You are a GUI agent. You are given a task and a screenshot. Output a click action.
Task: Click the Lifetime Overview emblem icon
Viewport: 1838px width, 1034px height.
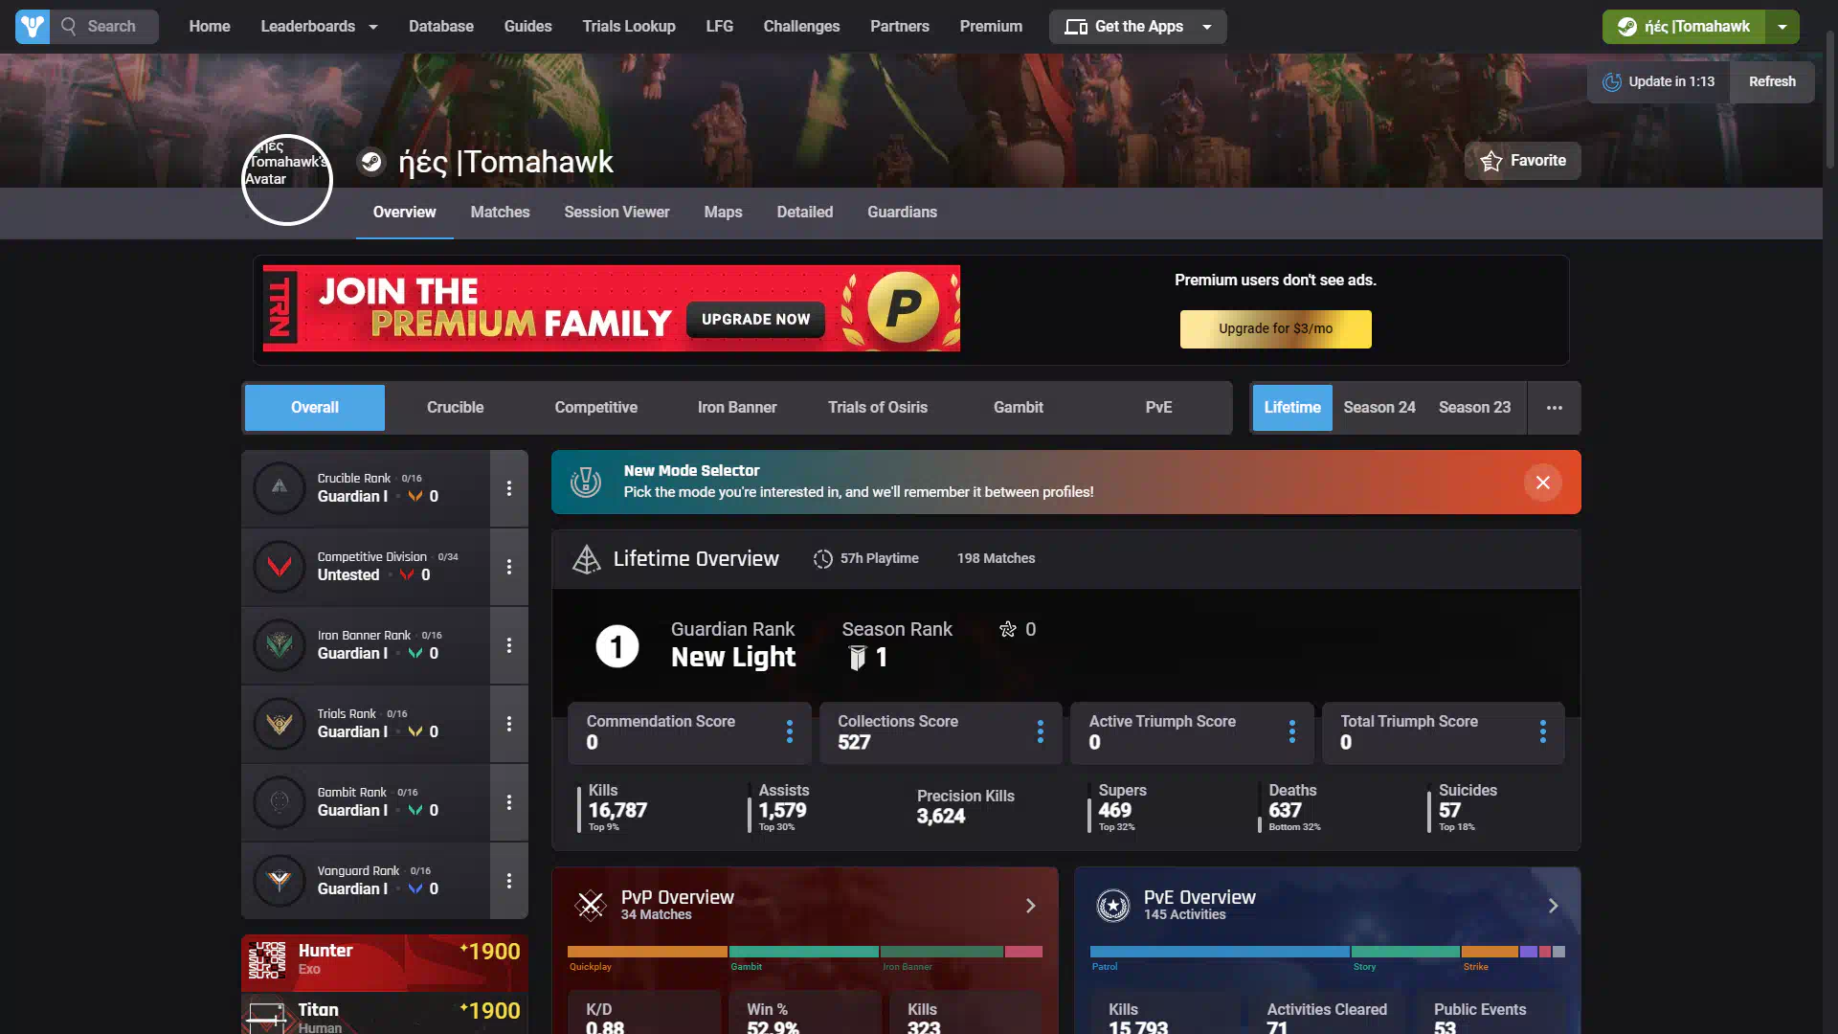tap(586, 559)
